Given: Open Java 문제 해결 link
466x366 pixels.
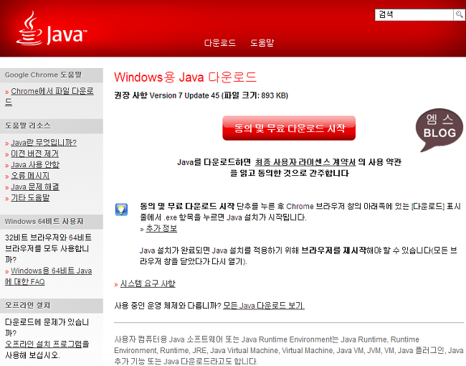Looking at the screenshot, I should point(35,187).
